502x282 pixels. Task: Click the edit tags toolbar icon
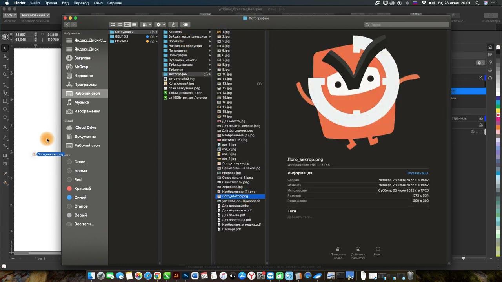tap(186, 24)
